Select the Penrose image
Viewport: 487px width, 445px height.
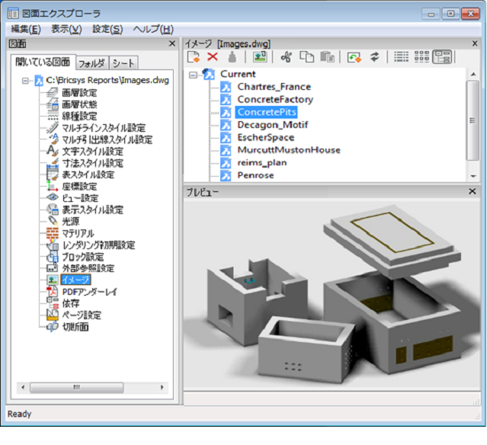(255, 175)
